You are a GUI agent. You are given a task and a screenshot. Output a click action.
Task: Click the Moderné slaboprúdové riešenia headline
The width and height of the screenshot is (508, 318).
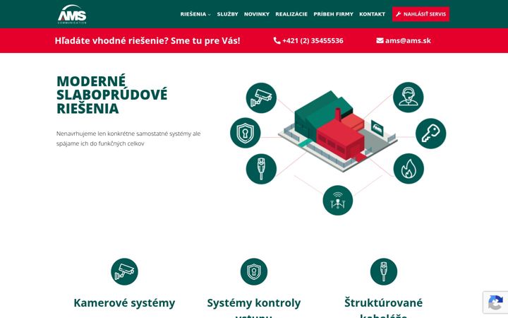[x=111, y=95]
